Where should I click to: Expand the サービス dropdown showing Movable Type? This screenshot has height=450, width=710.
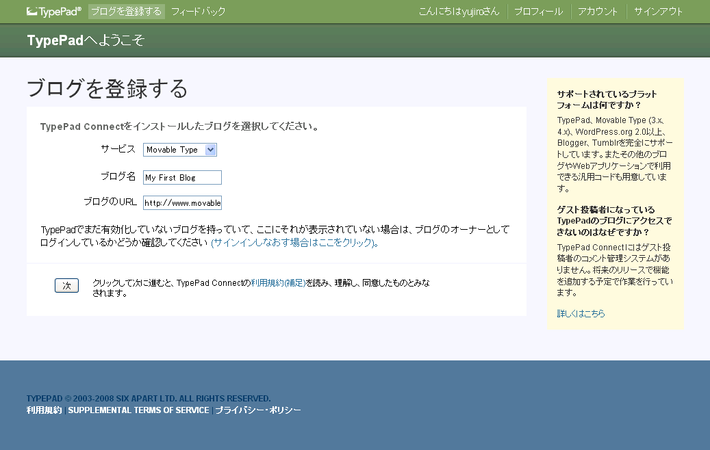point(180,150)
